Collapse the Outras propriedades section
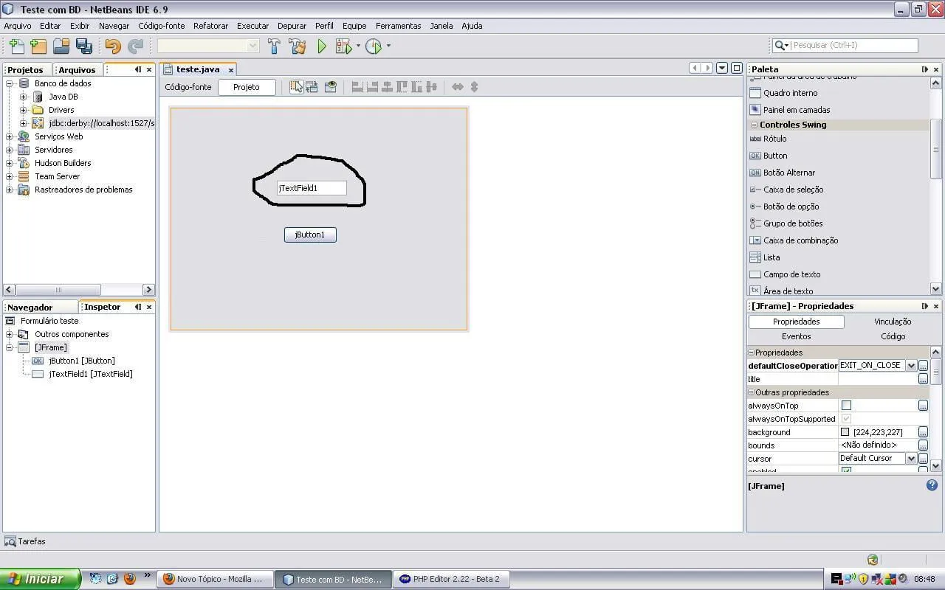Image resolution: width=945 pixels, height=590 pixels. (x=751, y=392)
